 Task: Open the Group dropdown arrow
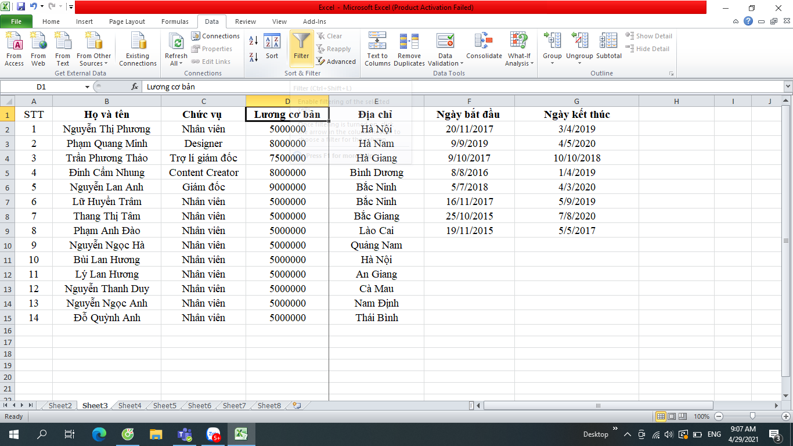point(552,63)
